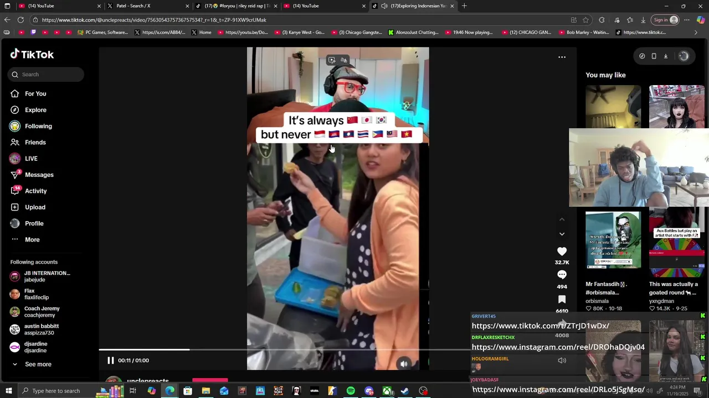Expand the bookmarks overflow chevron
Image resolution: width=709 pixels, height=398 pixels.
pos(696,33)
